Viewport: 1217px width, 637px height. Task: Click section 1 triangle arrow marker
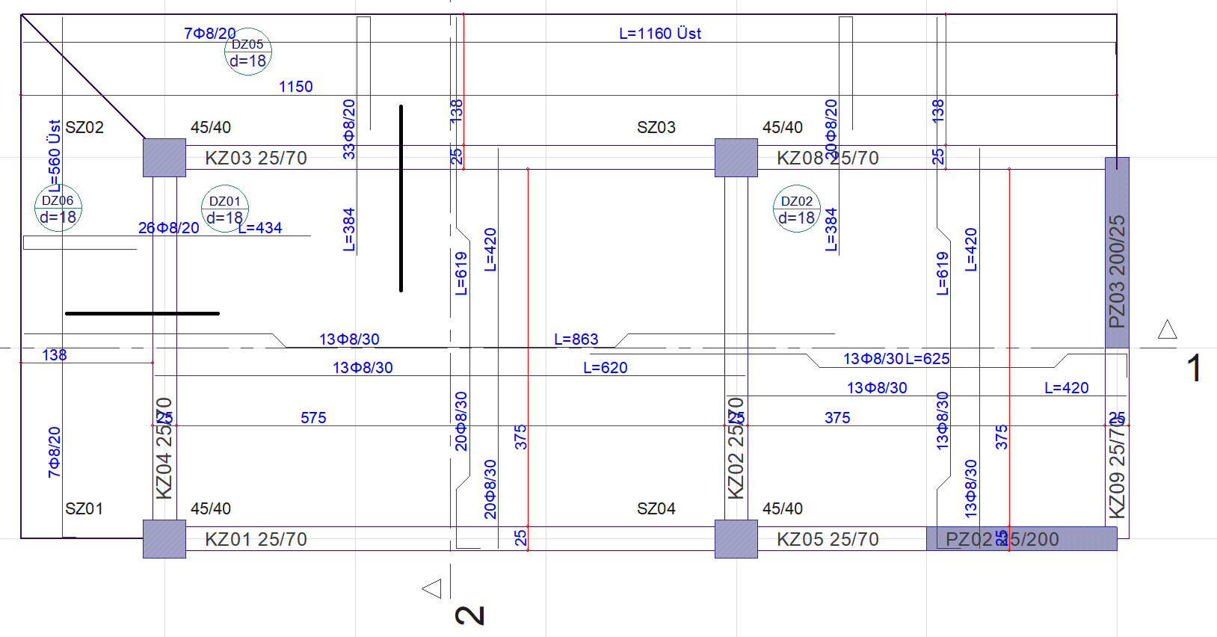click(x=1168, y=330)
